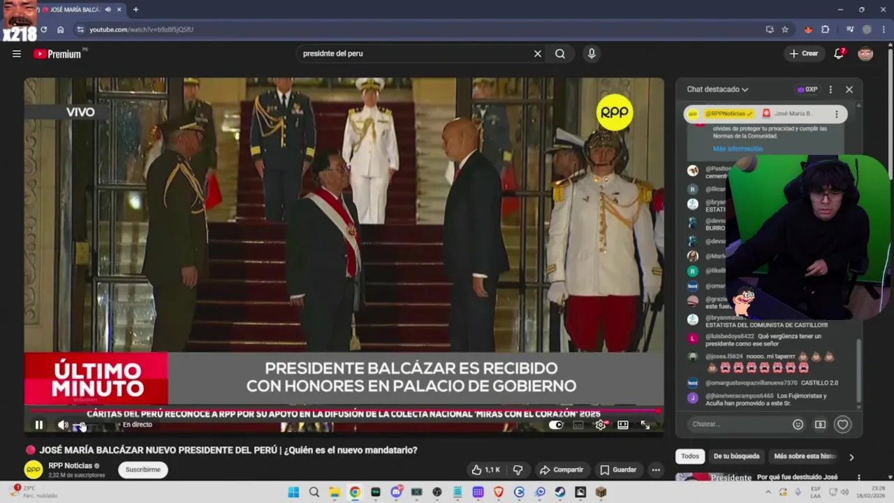Click the 0XP points badge in chat

pyautogui.click(x=807, y=89)
